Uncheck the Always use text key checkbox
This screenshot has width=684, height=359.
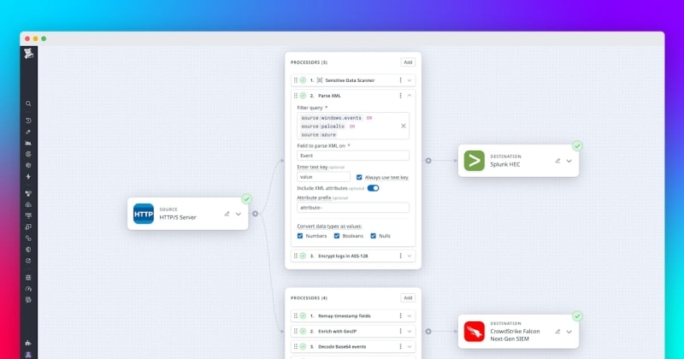click(x=359, y=177)
